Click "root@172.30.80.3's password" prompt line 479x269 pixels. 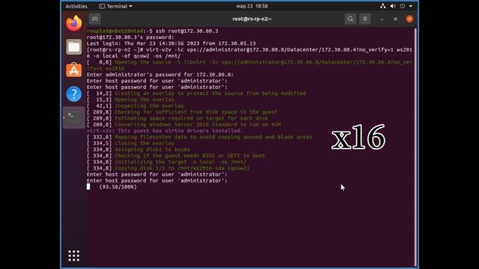(x=130, y=37)
